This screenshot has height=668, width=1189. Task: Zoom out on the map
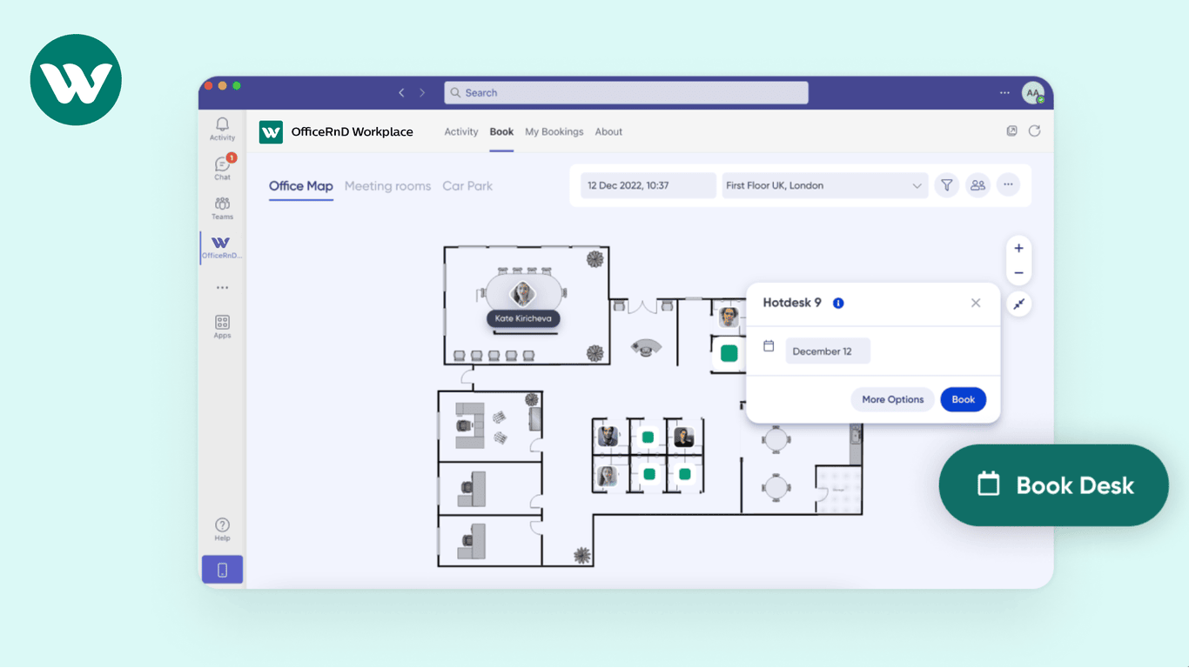pyautogui.click(x=1018, y=273)
